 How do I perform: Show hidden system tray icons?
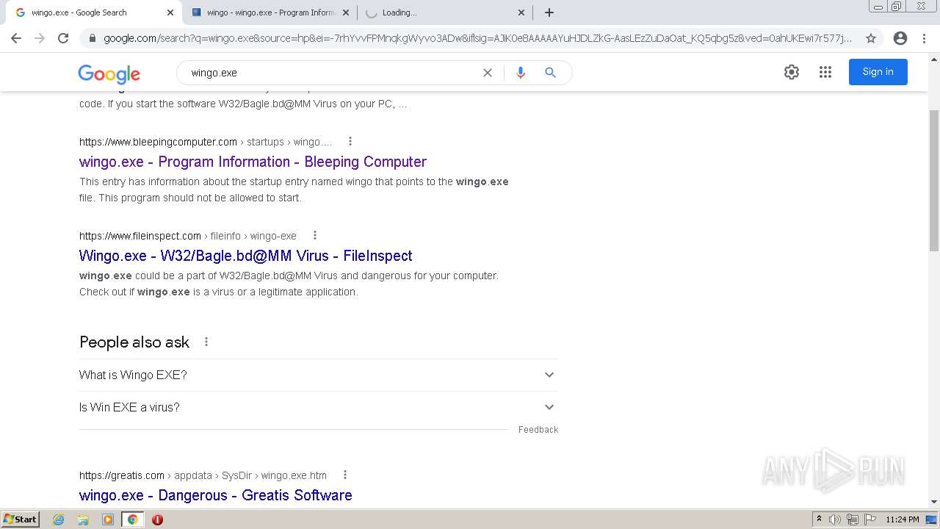[819, 519]
